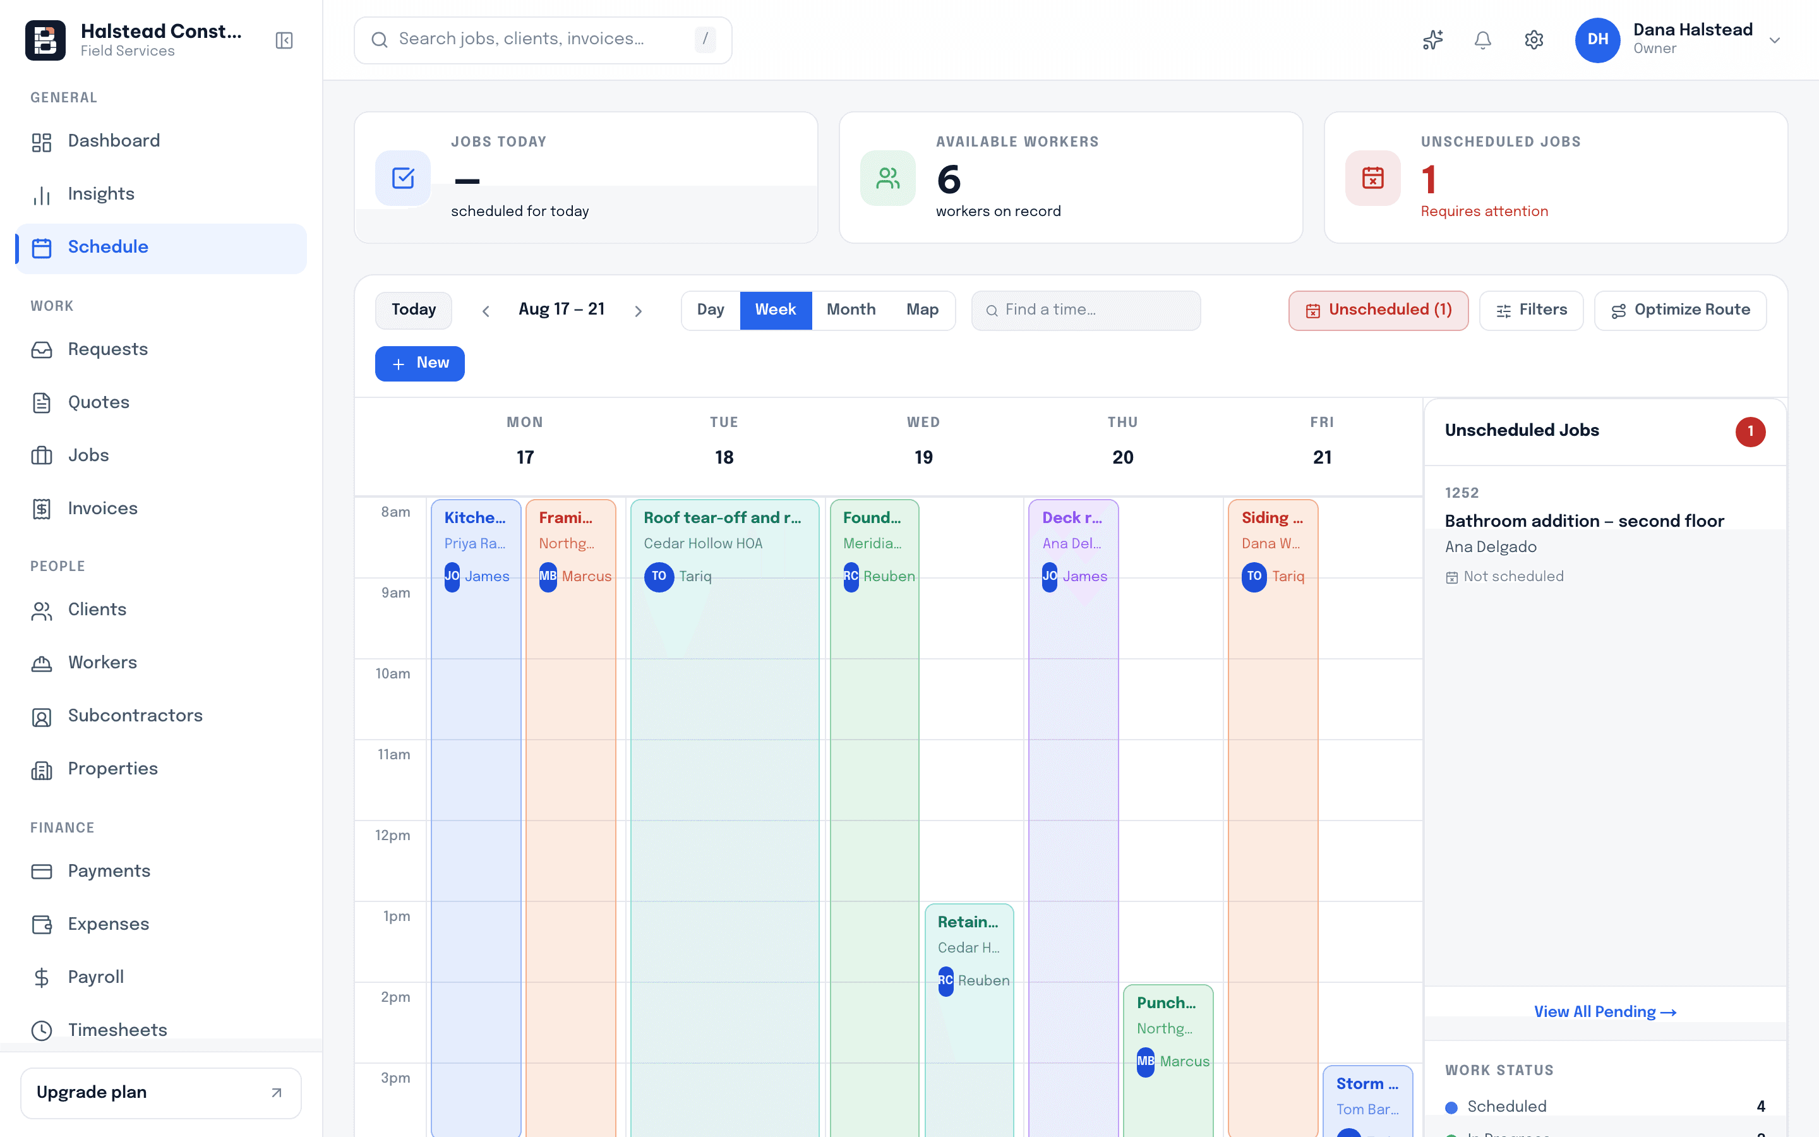This screenshot has height=1137, width=1819.
Task: Open the Filters options
Action: coord(1531,311)
